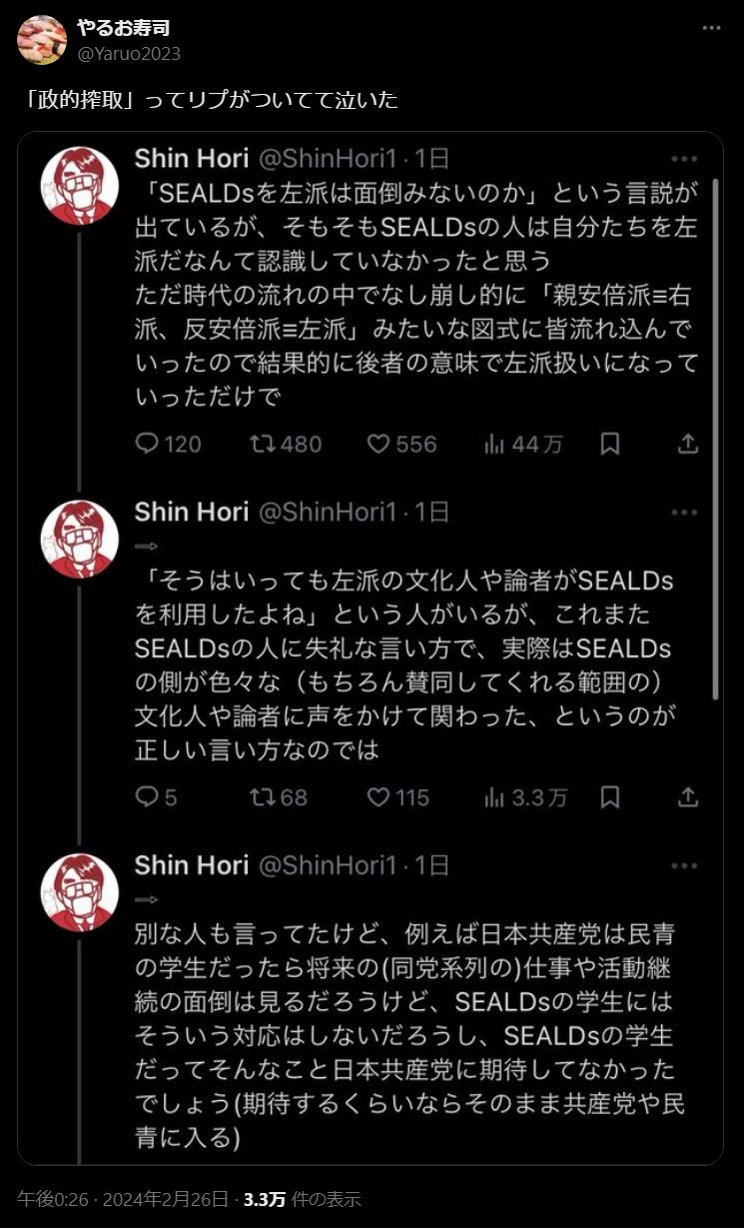Share the first Shin Hori tweet
The height and width of the screenshot is (1228, 744).
click(688, 444)
